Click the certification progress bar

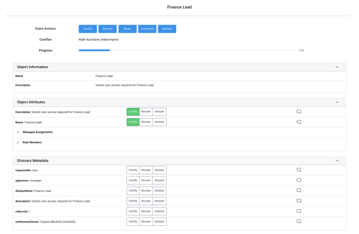point(187,51)
